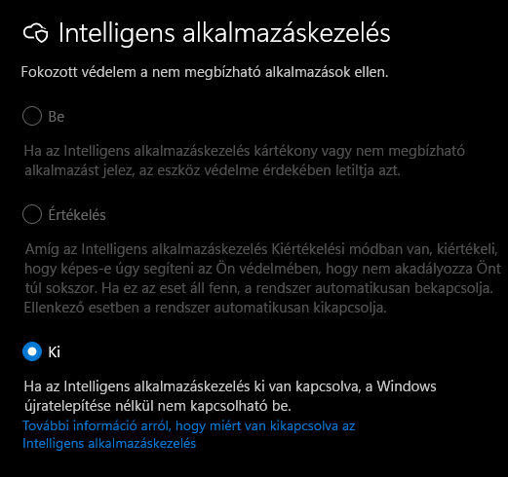
Task: Click "kikapcsolva az" at the link's first line end
Action: pyautogui.click(x=313, y=425)
